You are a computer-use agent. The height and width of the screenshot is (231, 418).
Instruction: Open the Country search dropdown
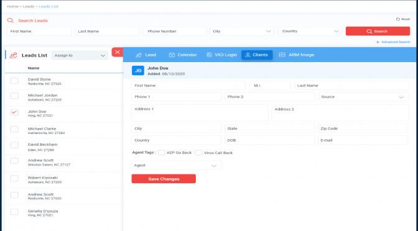coord(310,31)
